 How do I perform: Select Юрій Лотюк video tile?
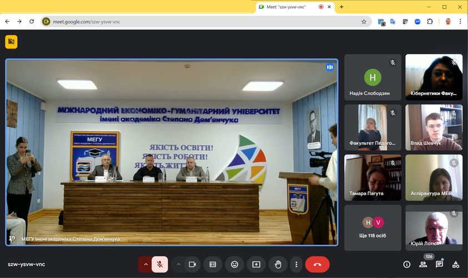pyautogui.click(x=434, y=228)
